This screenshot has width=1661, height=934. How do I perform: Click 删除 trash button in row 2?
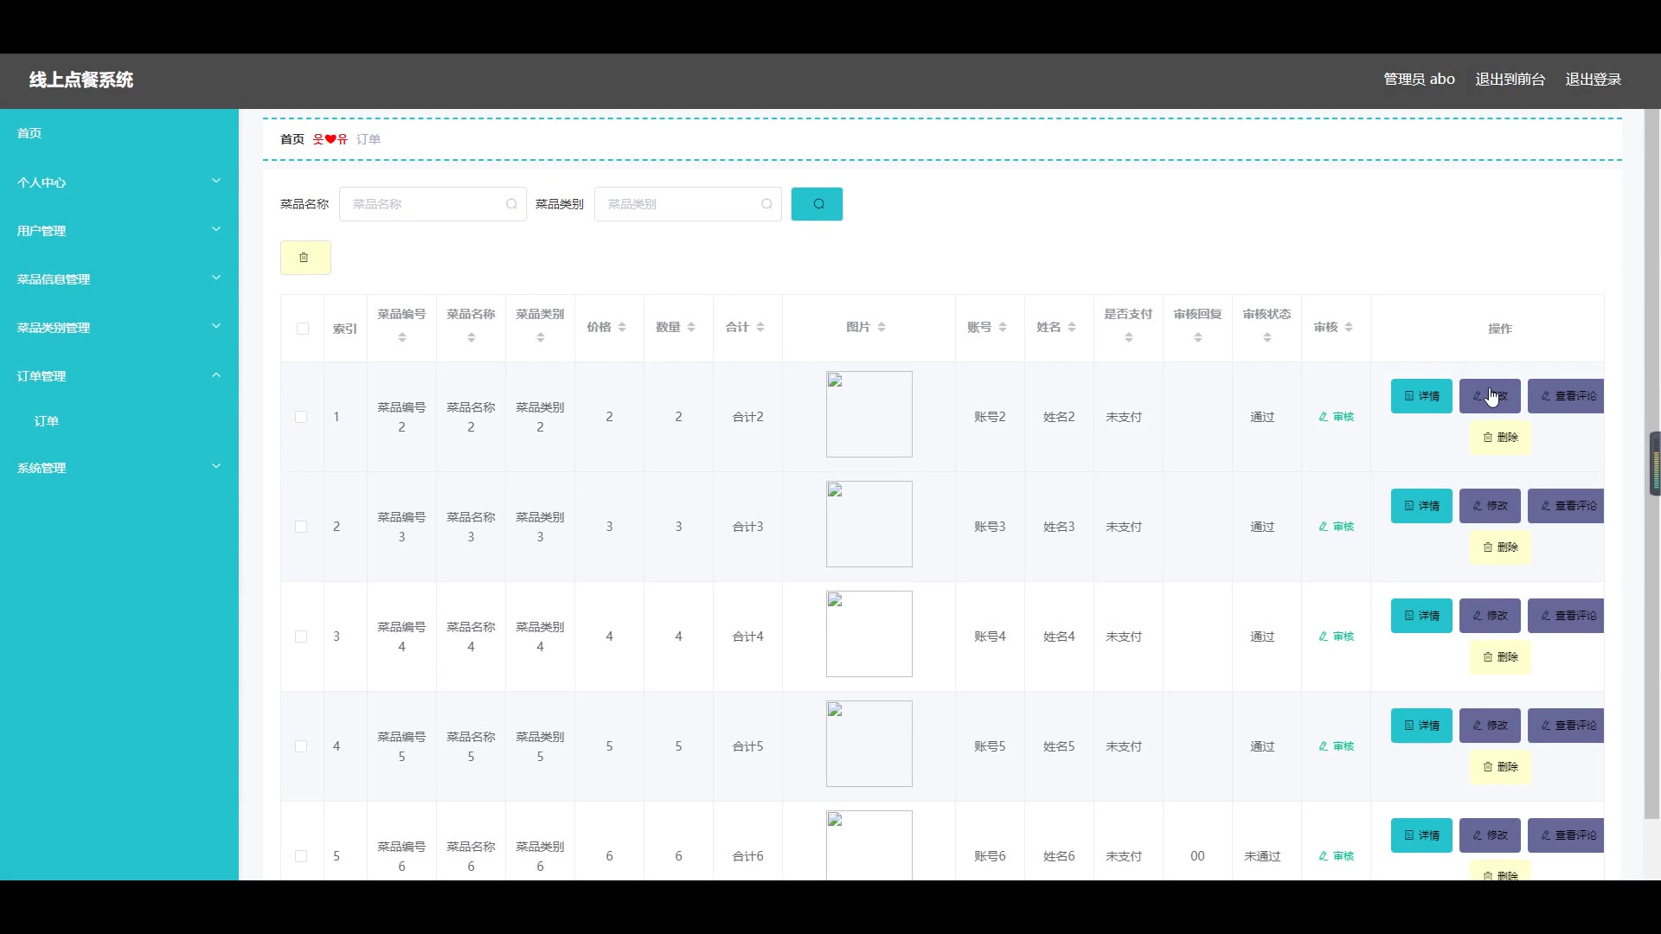click(x=1500, y=547)
